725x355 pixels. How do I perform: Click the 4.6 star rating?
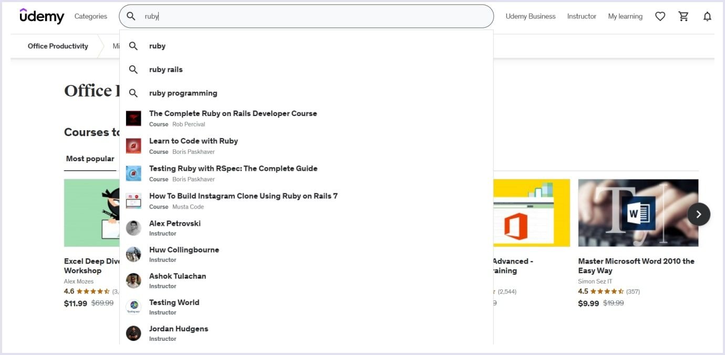pyautogui.click(x=87, y=291)
